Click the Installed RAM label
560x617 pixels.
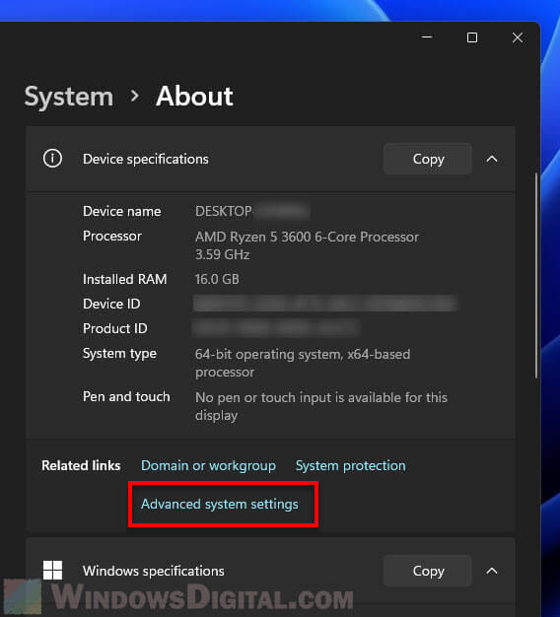[x=125, y=279]
